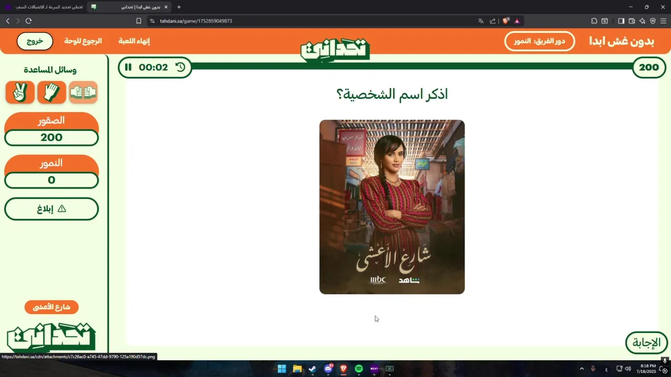Pause the question countdown timer
Viewport: 671px width, 377px height.
pyautogui.click(x=128, y=67)
